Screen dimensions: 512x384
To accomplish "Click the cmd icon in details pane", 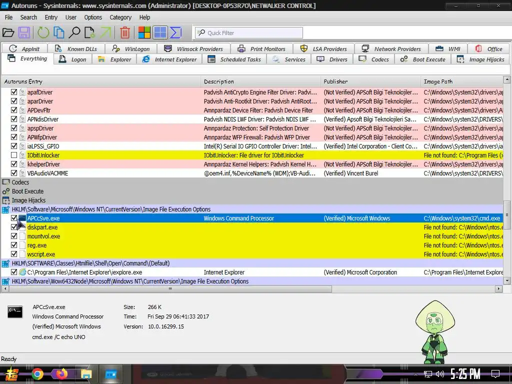I will [x=15, y=312].
